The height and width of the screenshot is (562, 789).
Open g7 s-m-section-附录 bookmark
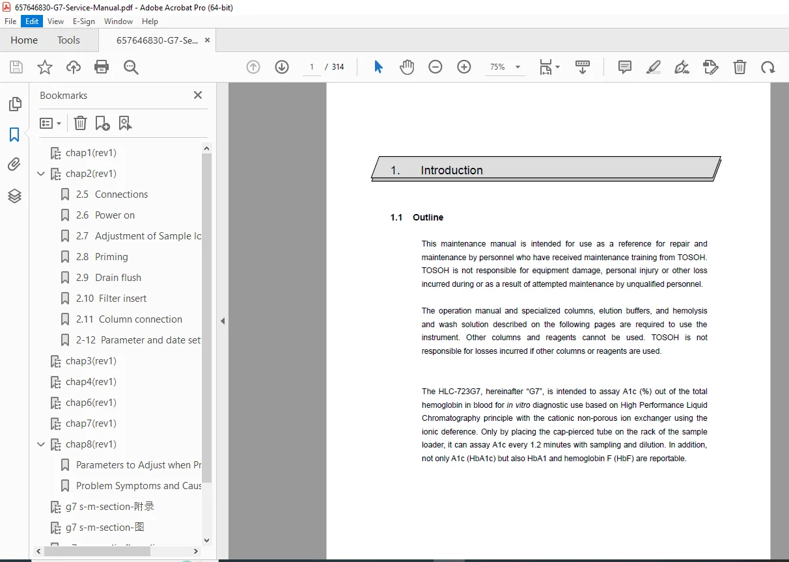coord(110,507)
